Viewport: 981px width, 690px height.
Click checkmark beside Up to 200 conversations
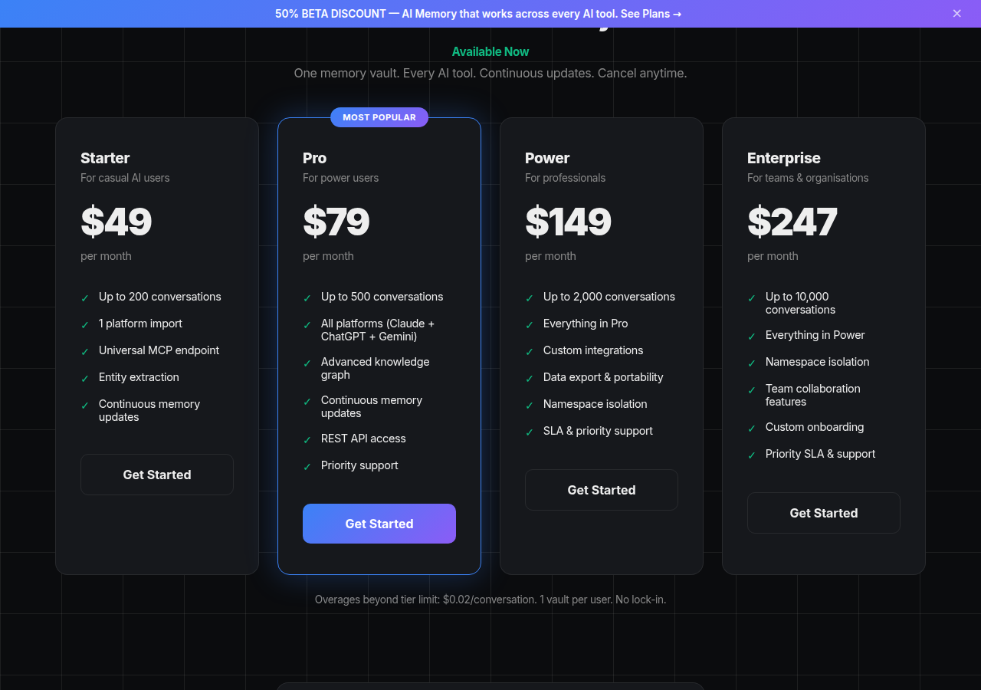click(85, 297)
